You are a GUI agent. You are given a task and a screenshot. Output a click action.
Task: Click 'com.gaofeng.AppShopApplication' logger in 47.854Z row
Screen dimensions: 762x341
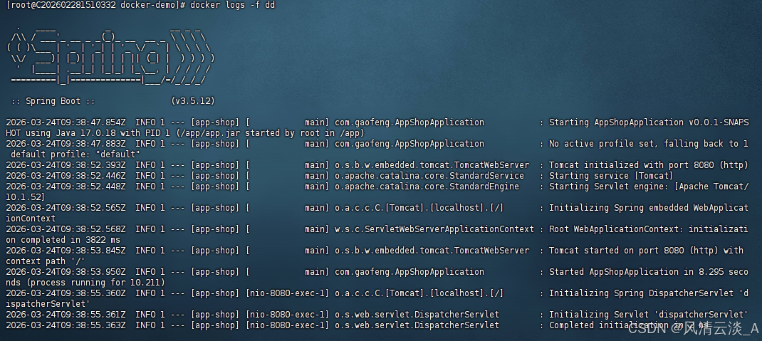(409, 122)
